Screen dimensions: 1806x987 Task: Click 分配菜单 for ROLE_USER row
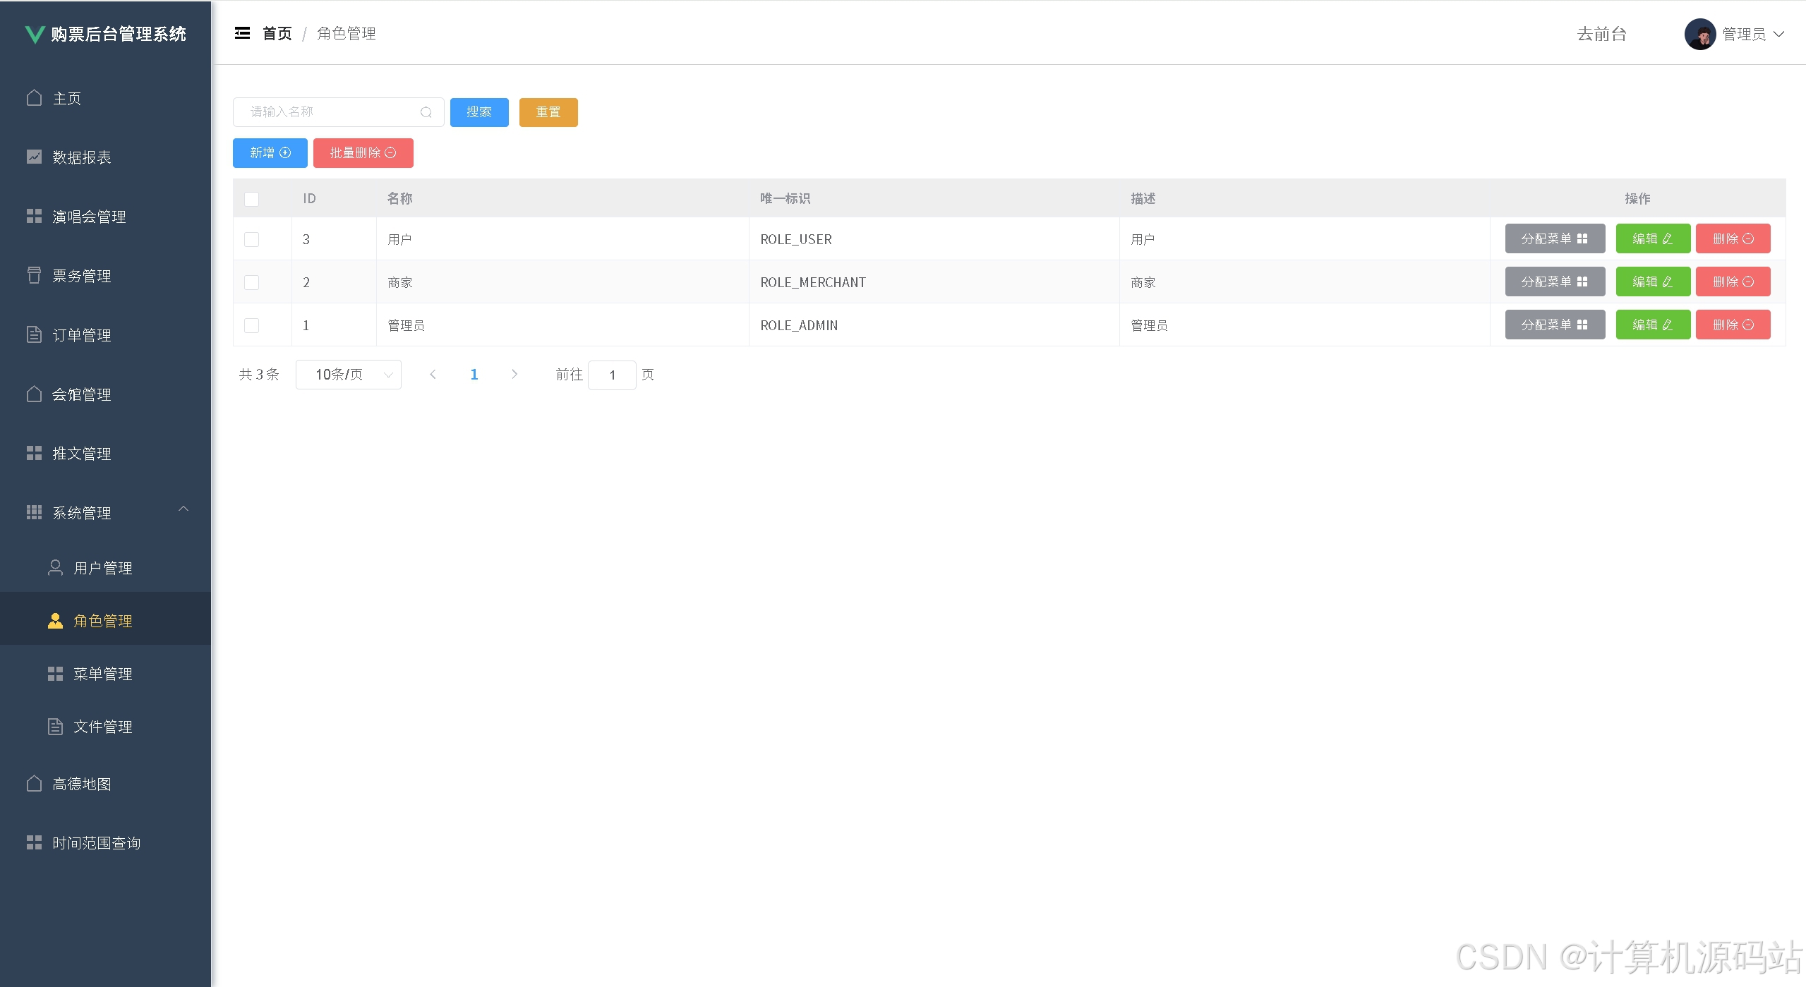1555,238
